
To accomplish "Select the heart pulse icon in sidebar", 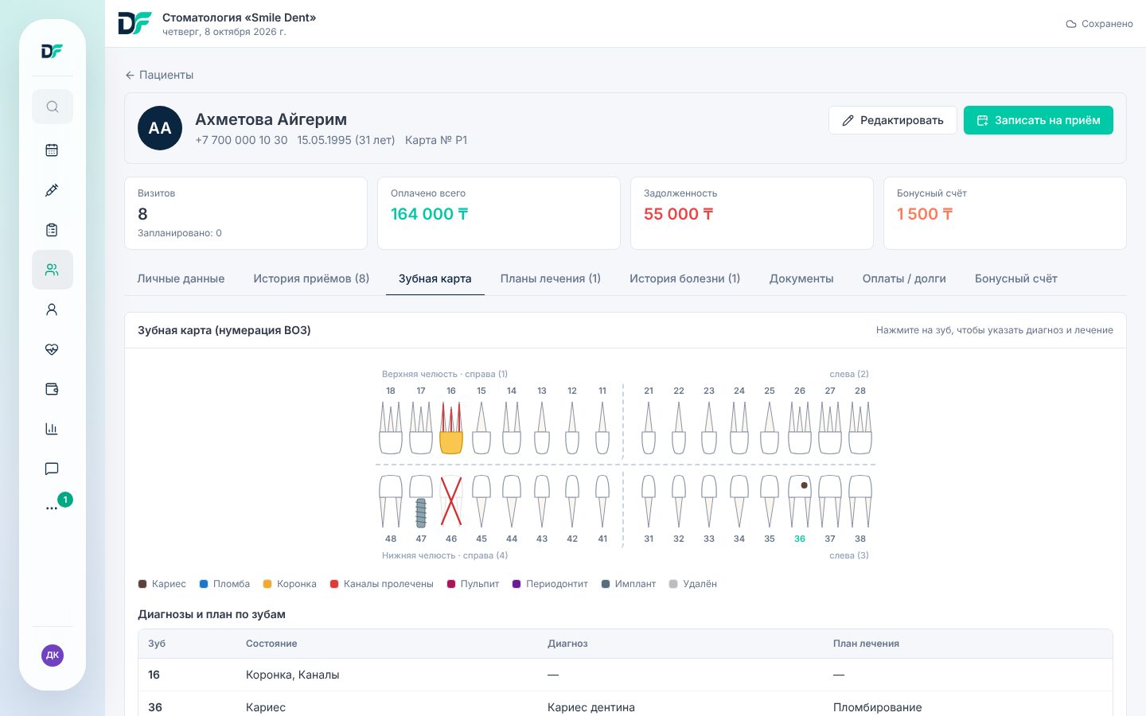I will [x=53, y=349].
